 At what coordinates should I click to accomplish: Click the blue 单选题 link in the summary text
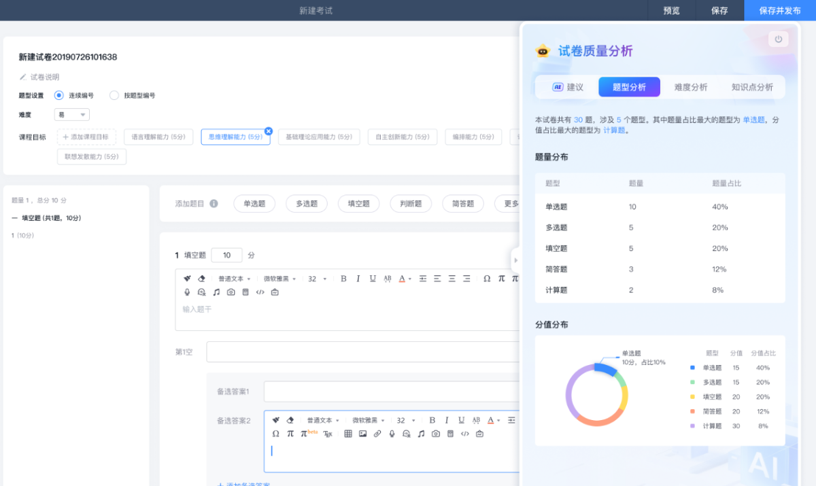click(x=753, y=120)
